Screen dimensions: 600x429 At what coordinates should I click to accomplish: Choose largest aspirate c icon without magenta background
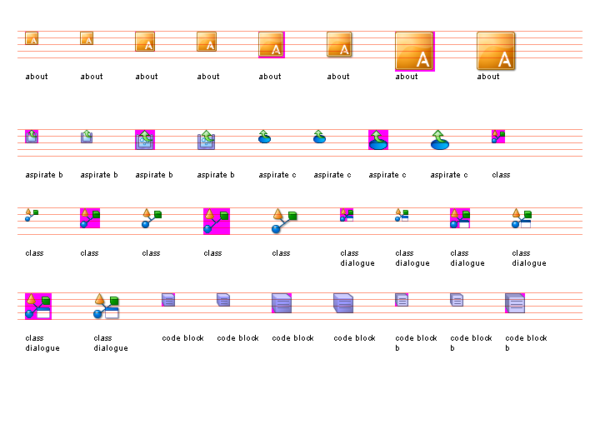440,139
